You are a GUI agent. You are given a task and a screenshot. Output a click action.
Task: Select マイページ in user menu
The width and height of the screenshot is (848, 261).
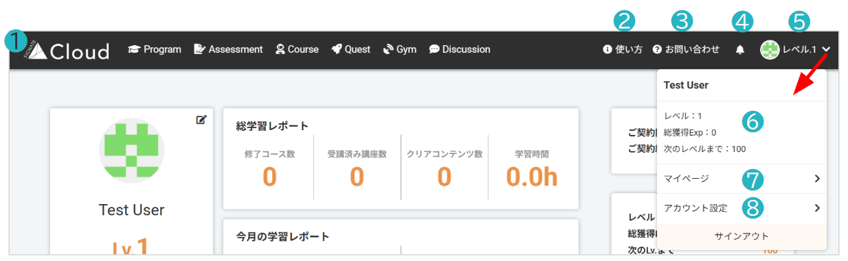(741, 179)
